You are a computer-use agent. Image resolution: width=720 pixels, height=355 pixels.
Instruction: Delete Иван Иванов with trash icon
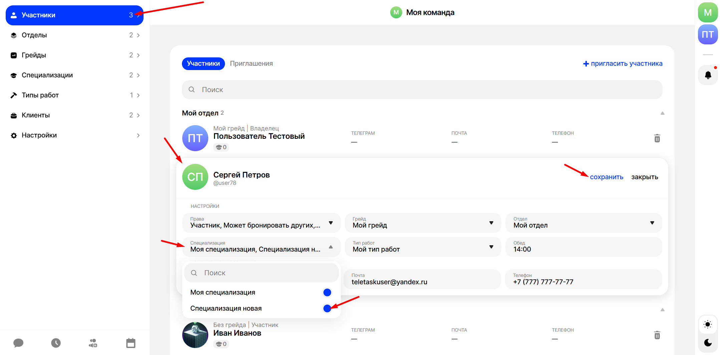(x=657, y=335)
